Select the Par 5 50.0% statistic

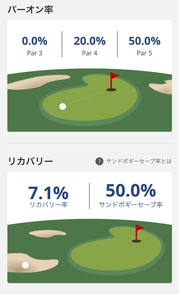pos(144,41)
